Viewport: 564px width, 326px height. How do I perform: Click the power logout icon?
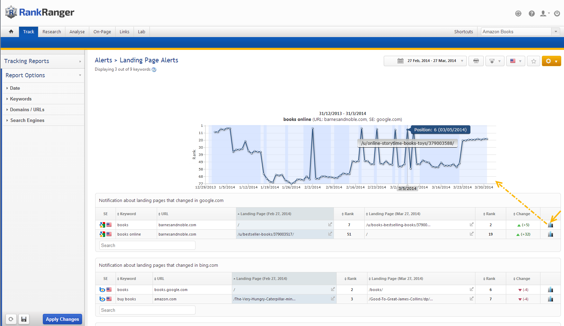[557, 14]
